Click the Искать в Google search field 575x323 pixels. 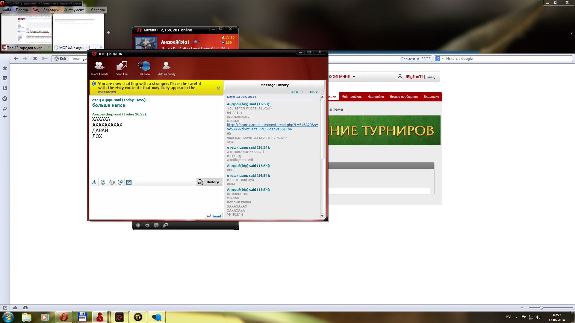(x=509, y=59)
